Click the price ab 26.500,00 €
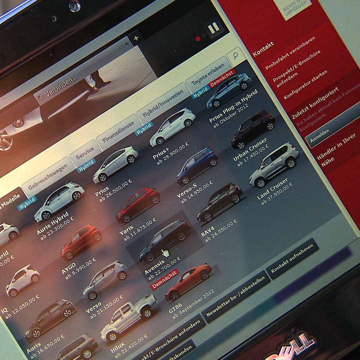Viewport: 360px width, 360px height. (x=115, y=191)
